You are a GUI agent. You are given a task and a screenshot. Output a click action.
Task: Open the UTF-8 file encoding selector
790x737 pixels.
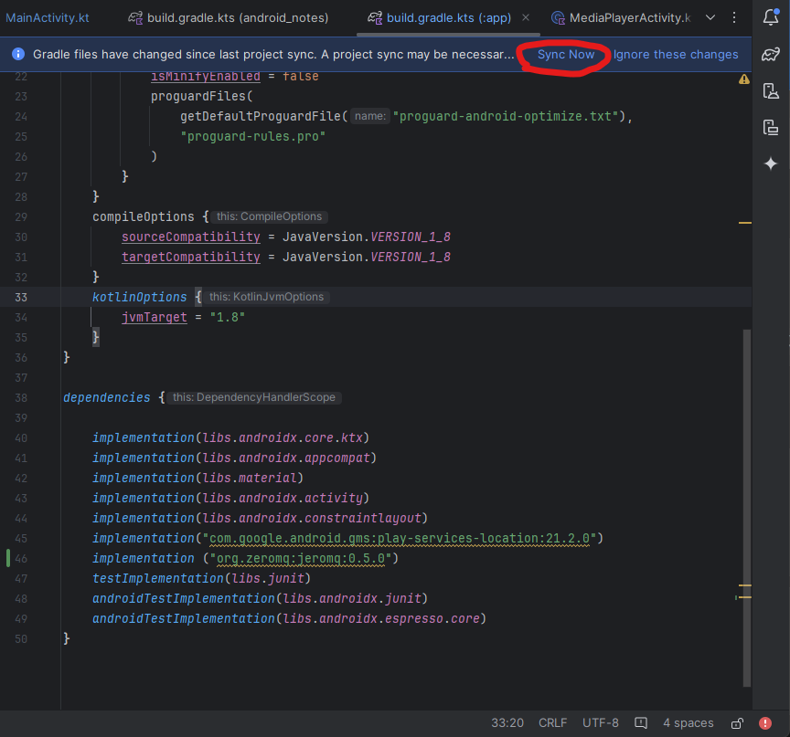click(x=601, y=723)
